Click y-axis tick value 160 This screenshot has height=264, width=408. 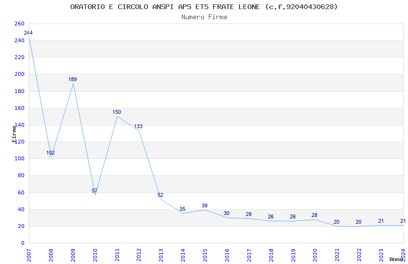20,108
